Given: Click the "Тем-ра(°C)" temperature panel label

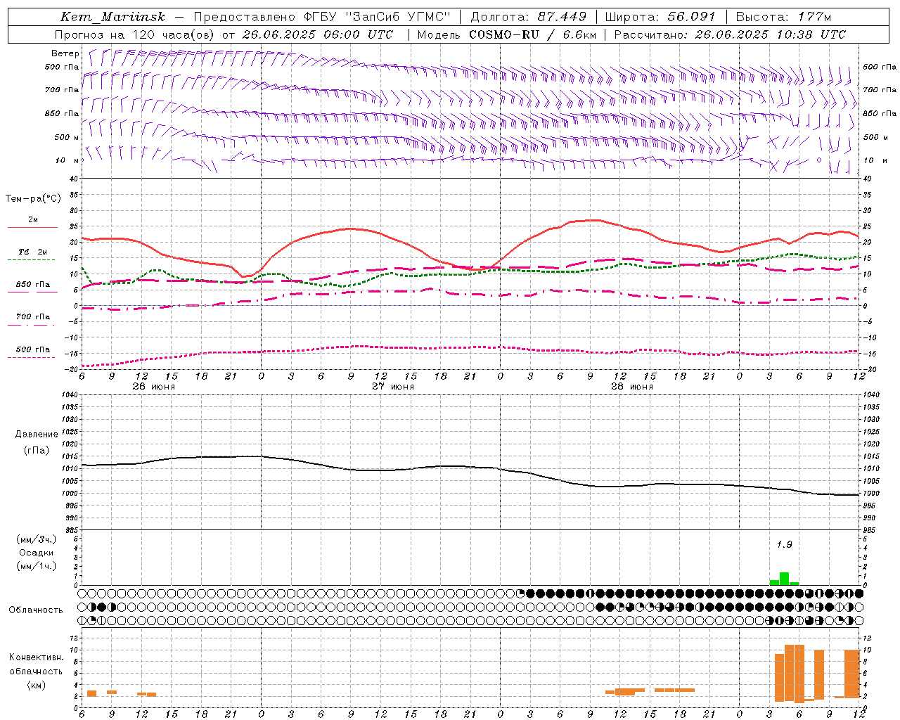Looking at the screenshot, I should (33, 199).
